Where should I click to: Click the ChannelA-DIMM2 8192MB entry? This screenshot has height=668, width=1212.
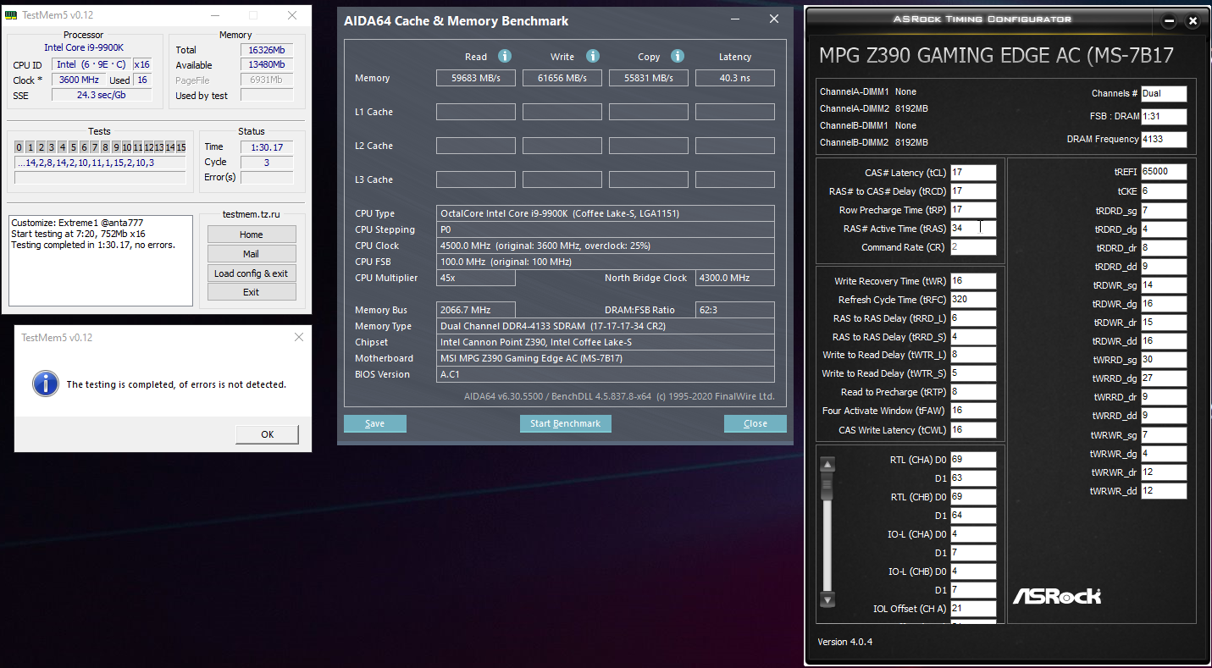coord(874,108)
